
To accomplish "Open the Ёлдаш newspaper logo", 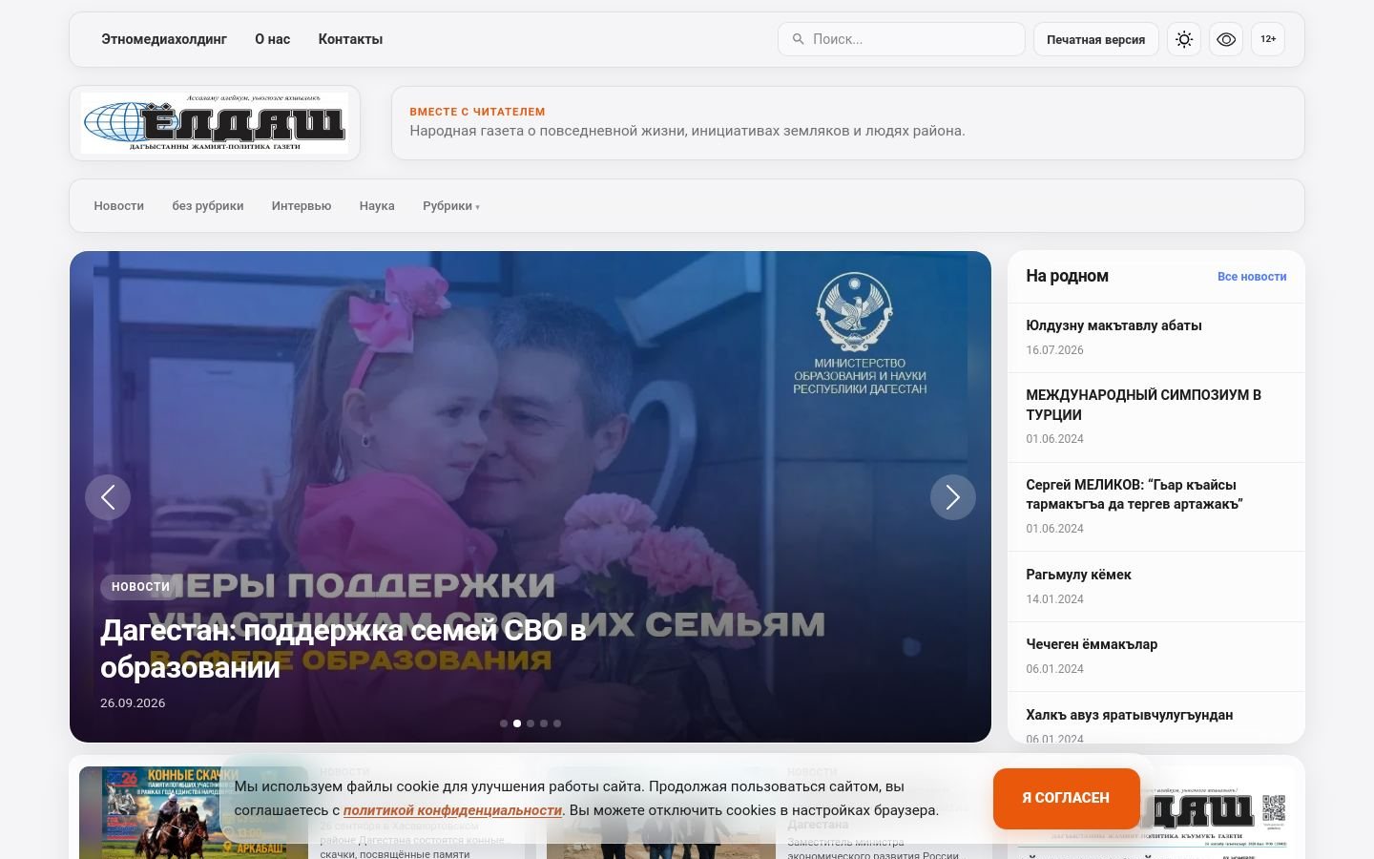I will [215, 123].
